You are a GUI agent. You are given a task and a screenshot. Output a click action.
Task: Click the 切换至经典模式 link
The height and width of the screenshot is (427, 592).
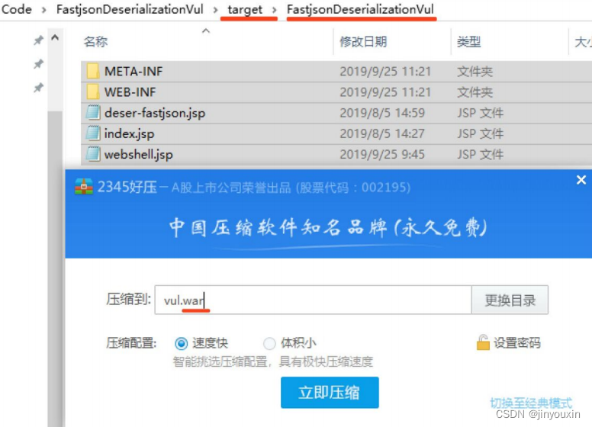[x=531, y=403]
